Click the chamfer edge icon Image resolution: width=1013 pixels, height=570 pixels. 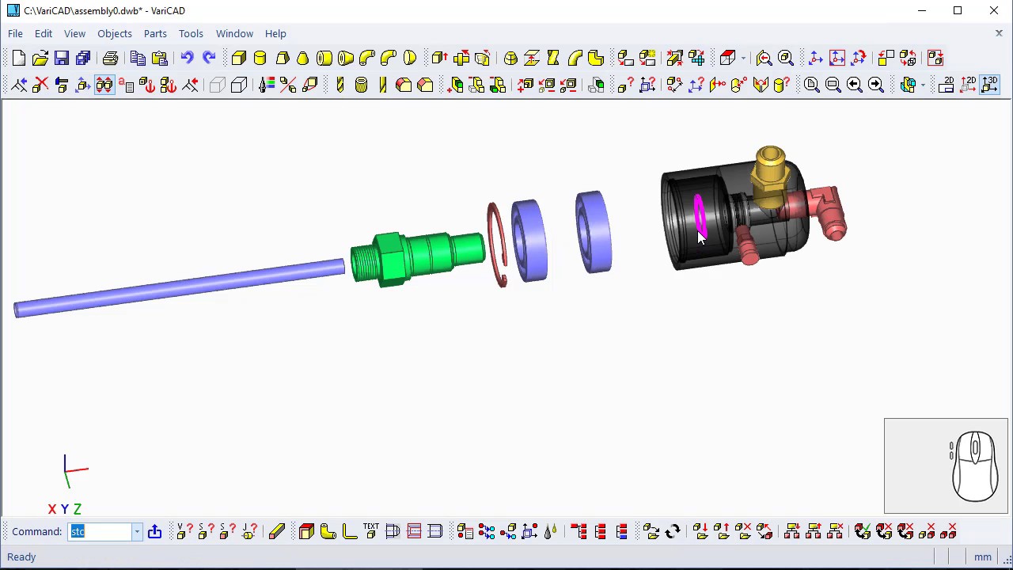[425, 84]
